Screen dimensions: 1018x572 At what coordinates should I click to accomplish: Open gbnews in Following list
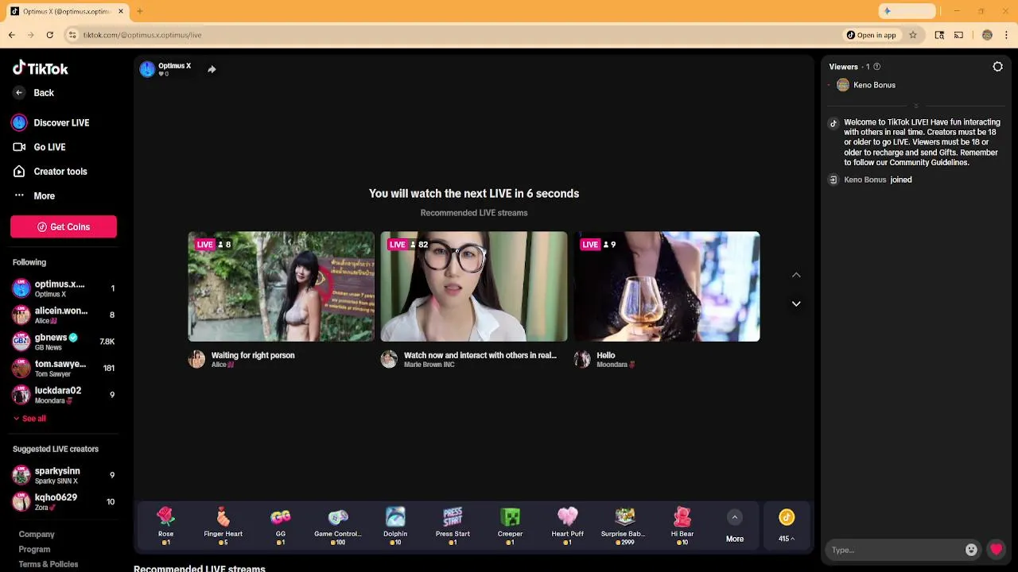tap(64, 342)
